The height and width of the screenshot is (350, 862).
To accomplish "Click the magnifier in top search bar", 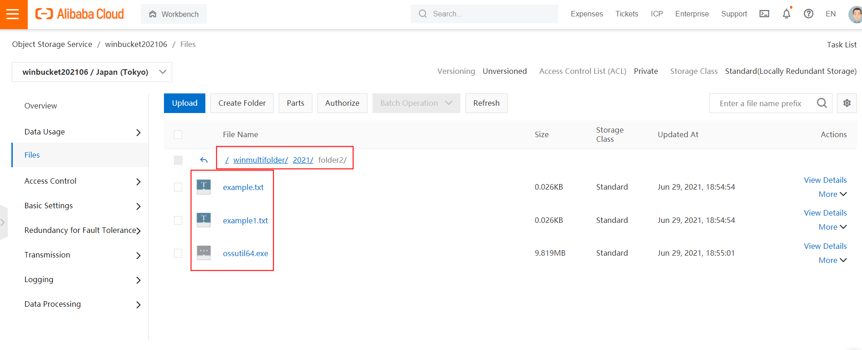I will click(x=423, y=14).
